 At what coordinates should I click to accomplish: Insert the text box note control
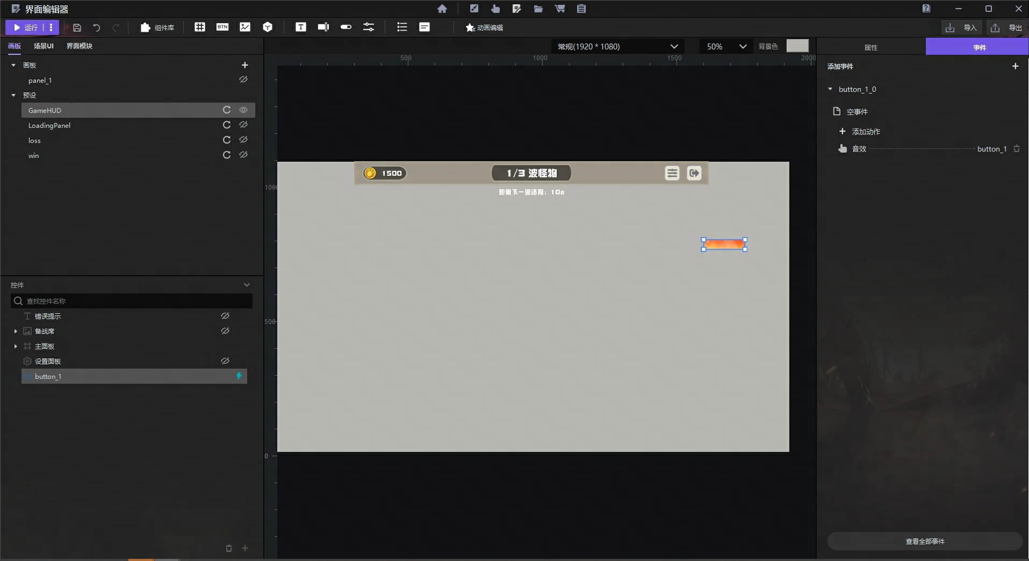coord(424,27)
